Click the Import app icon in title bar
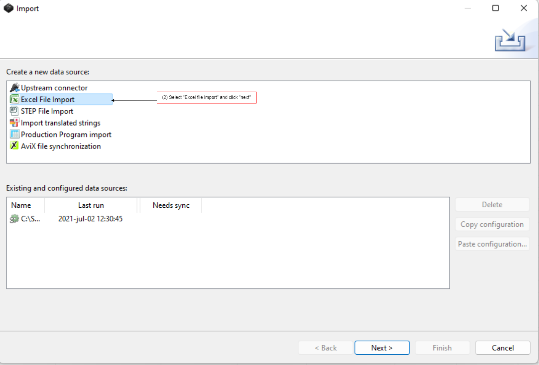This screenshot has height=365, width=539. [x=8, y=8]
